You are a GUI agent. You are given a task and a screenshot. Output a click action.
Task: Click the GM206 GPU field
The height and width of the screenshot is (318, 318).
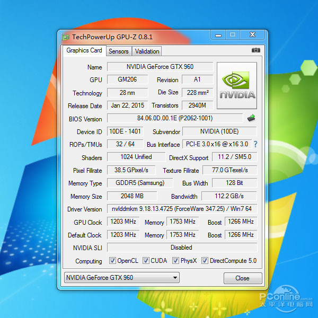127,79
